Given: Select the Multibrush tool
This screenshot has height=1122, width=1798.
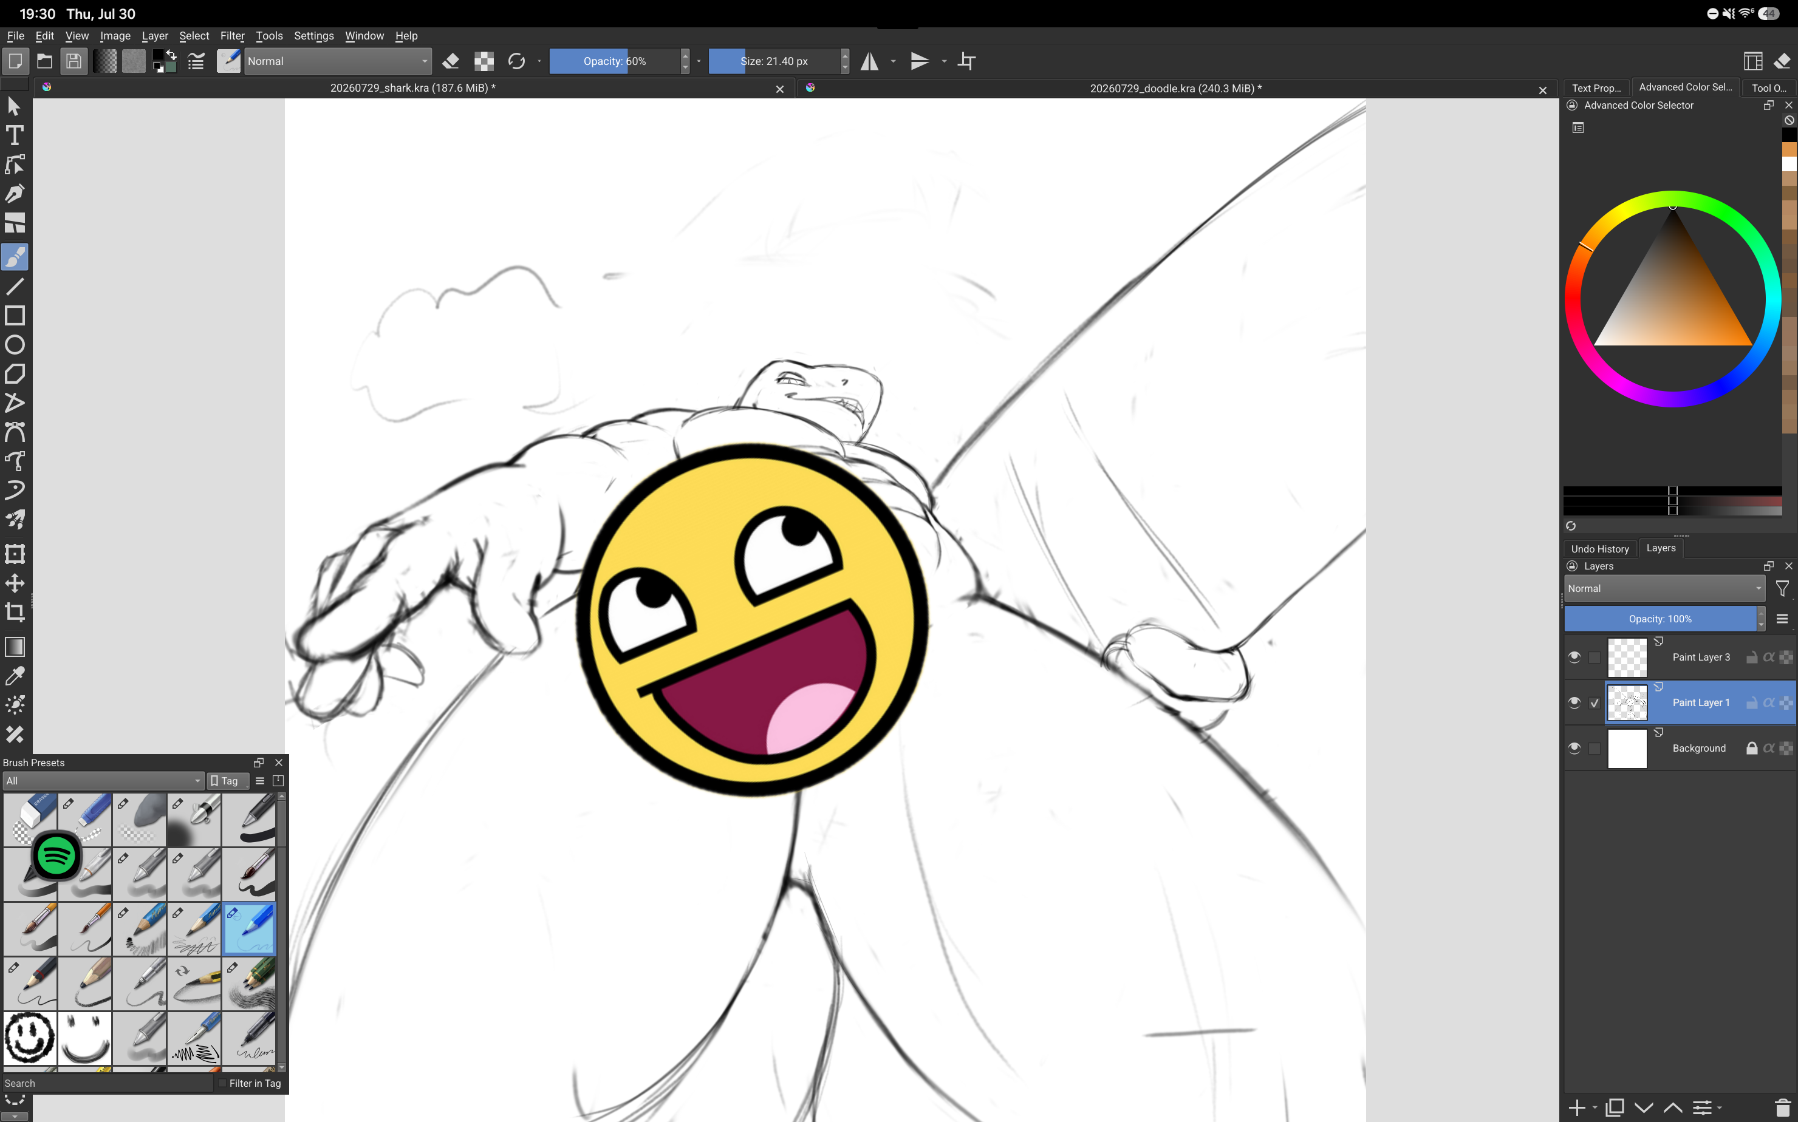Looking at the screenshot, I should [x=15, y=520].
